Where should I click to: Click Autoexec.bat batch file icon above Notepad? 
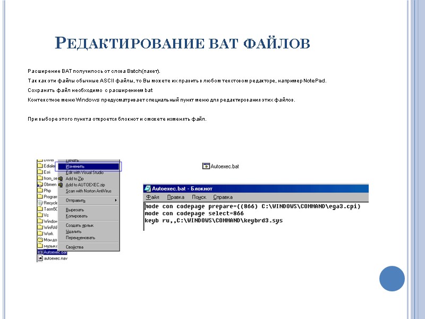[x=206, y=166]
